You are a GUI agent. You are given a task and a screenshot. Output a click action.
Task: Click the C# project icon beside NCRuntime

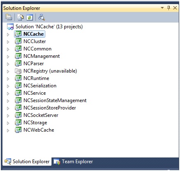point(18,78)
